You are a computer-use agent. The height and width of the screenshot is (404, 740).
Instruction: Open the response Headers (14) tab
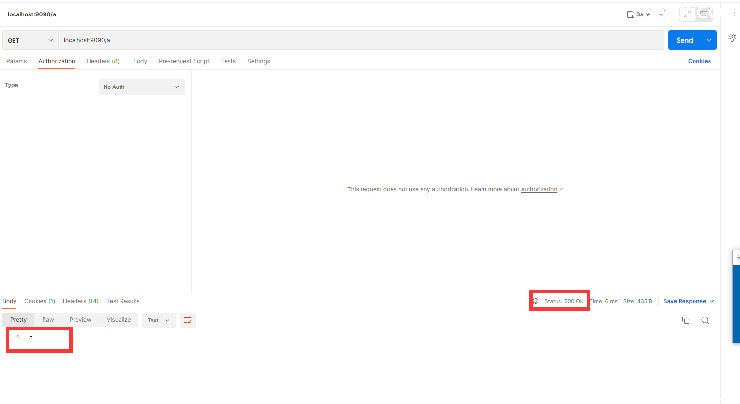coord(81,301)
